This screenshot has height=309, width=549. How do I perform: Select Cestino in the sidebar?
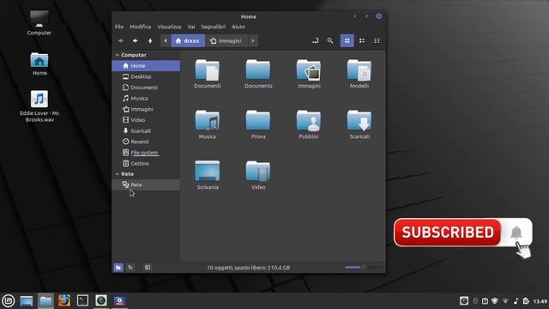[146, 164]
